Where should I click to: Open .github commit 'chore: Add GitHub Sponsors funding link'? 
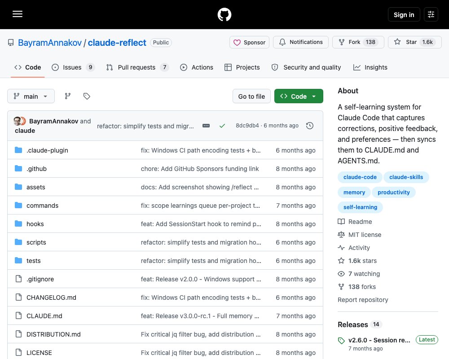click(200, 169)
